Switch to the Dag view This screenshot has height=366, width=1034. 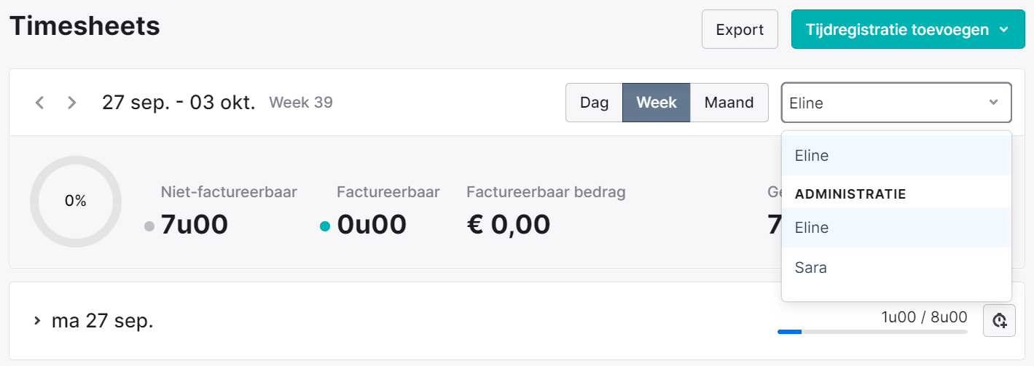[594, 103]
